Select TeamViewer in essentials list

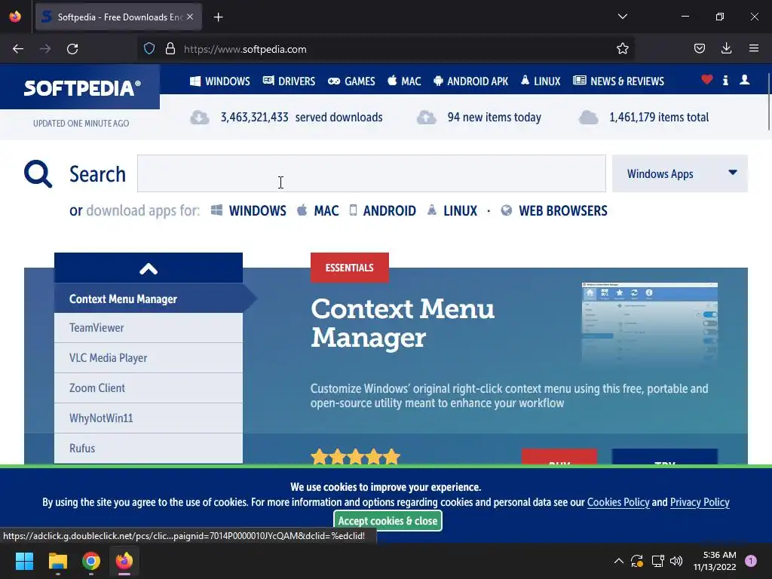[x=149, y=328]
